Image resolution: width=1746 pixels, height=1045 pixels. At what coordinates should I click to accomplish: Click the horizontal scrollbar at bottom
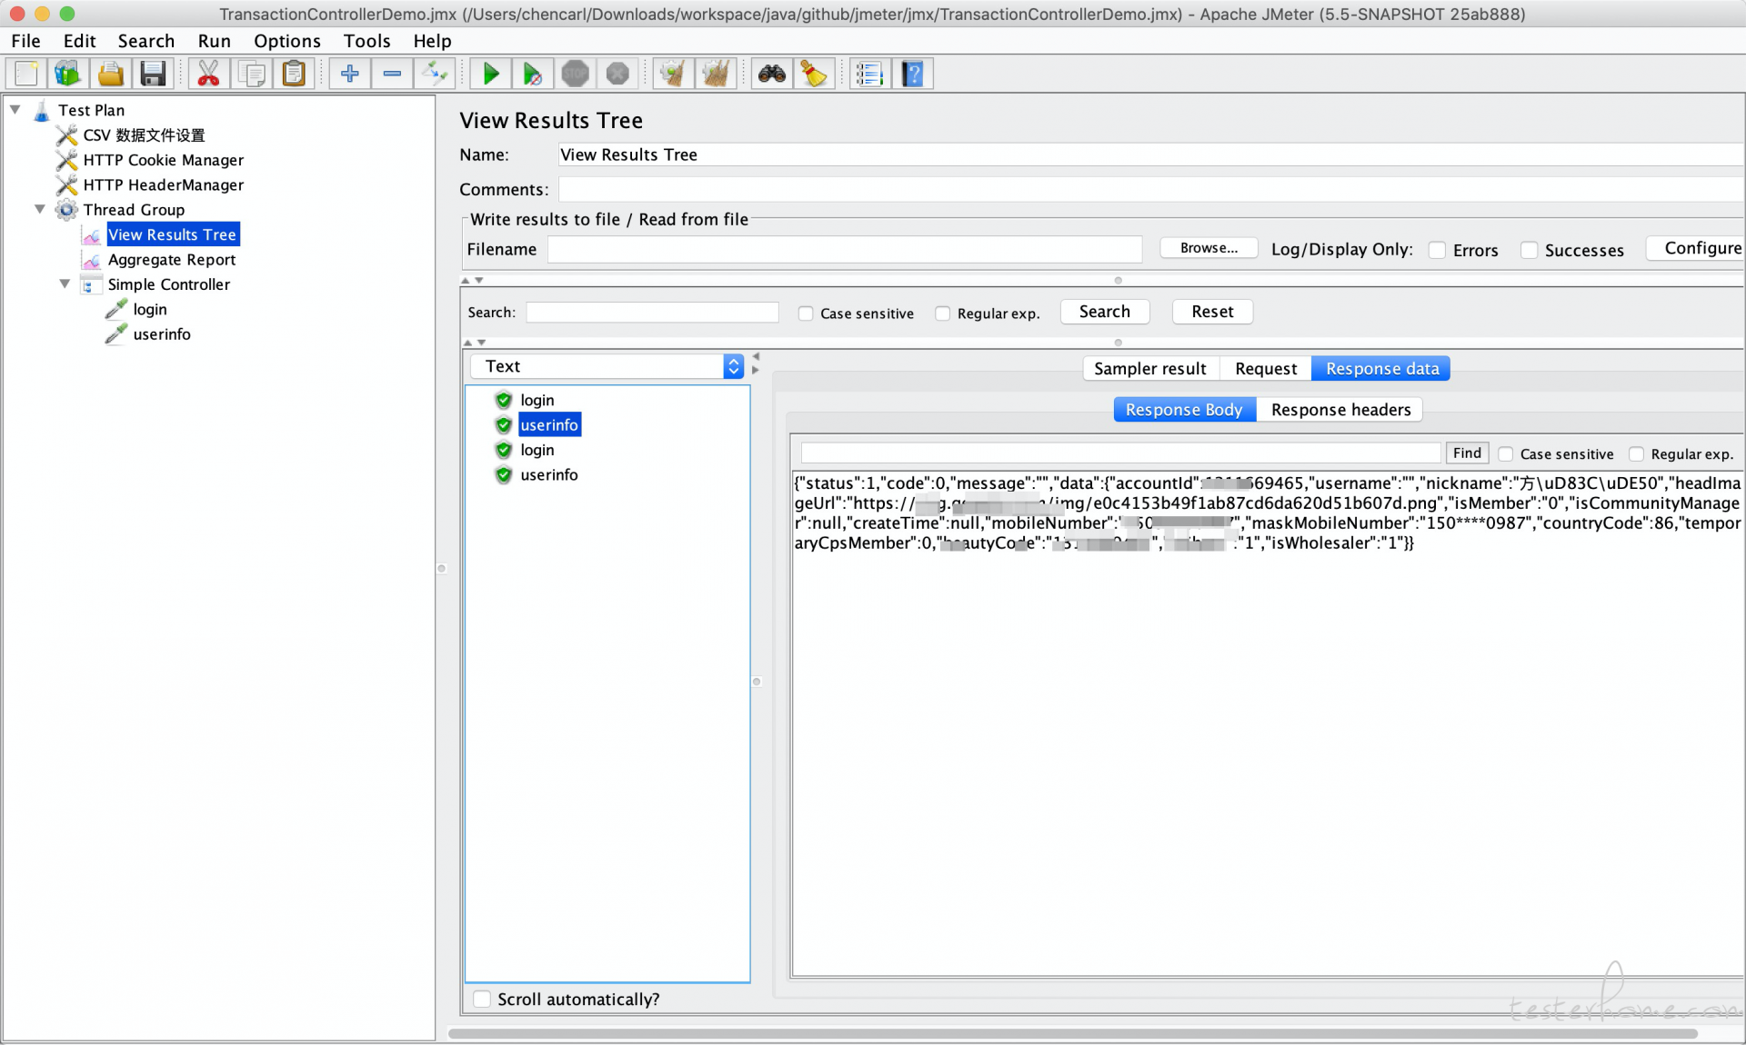(1073, 1033)
